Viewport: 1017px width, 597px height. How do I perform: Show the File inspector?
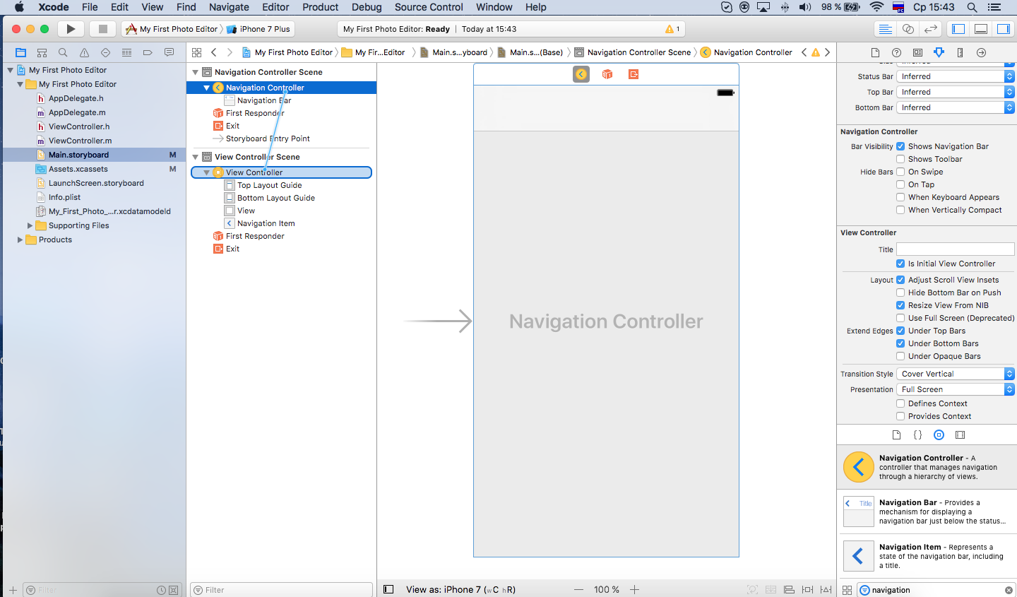pyautogui.click(x=875, y=52)
